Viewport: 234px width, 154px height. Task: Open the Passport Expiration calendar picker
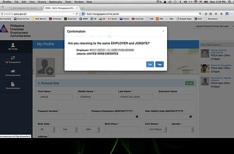[x=137, y=117]
